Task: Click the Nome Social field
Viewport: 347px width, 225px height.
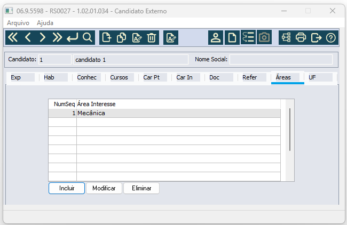Action: [x=281, y=60]
